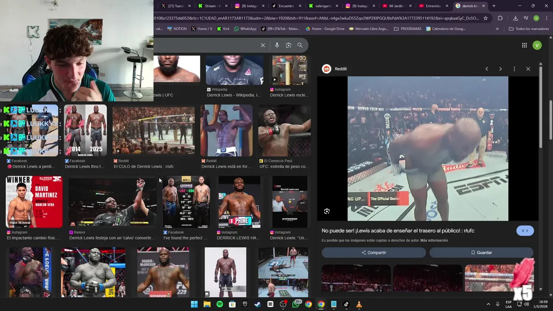
Task: Open Home / X bookmark
Action: click(x=201, y=29)
